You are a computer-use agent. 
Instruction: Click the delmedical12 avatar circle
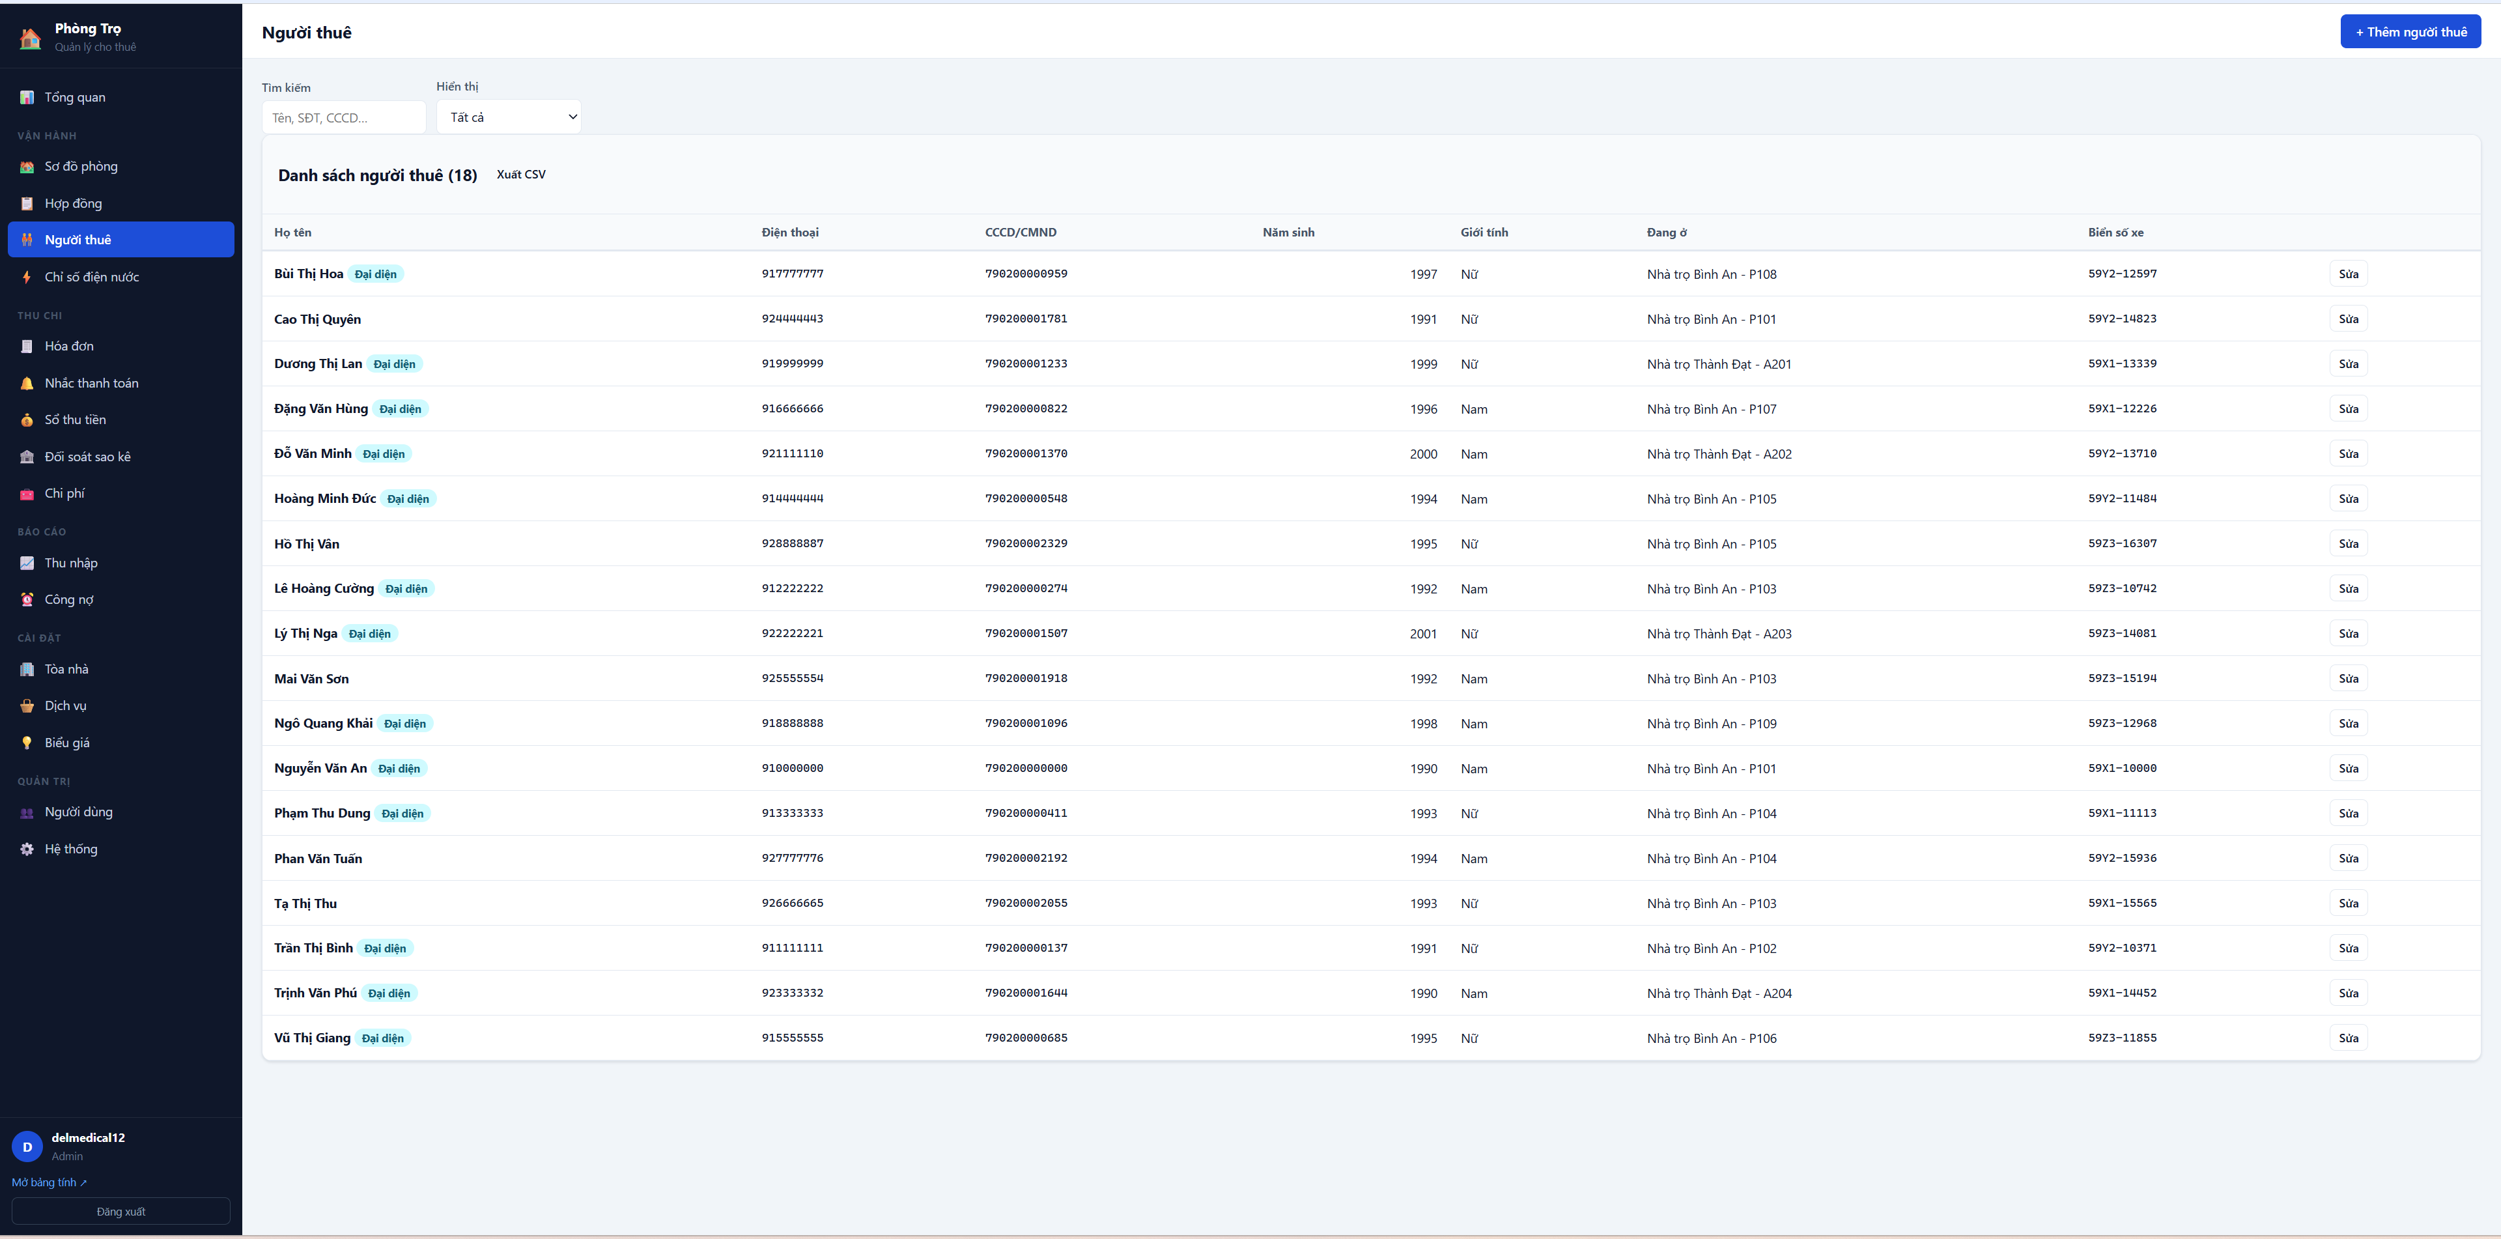[x=27, y=1146]
